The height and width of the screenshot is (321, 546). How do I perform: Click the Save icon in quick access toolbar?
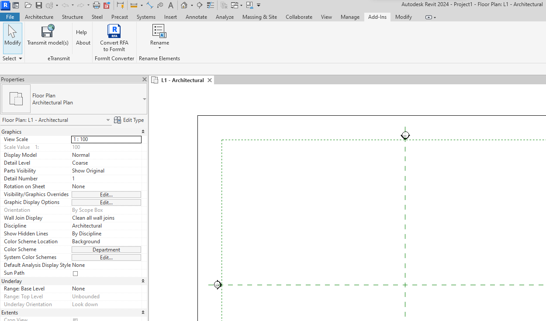(x=39, y=5)
